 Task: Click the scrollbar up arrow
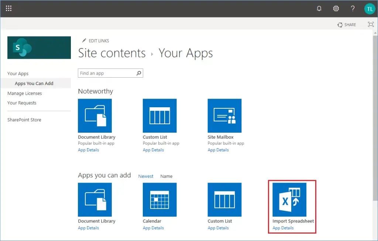pyautogui.click(x=375, y=33)
